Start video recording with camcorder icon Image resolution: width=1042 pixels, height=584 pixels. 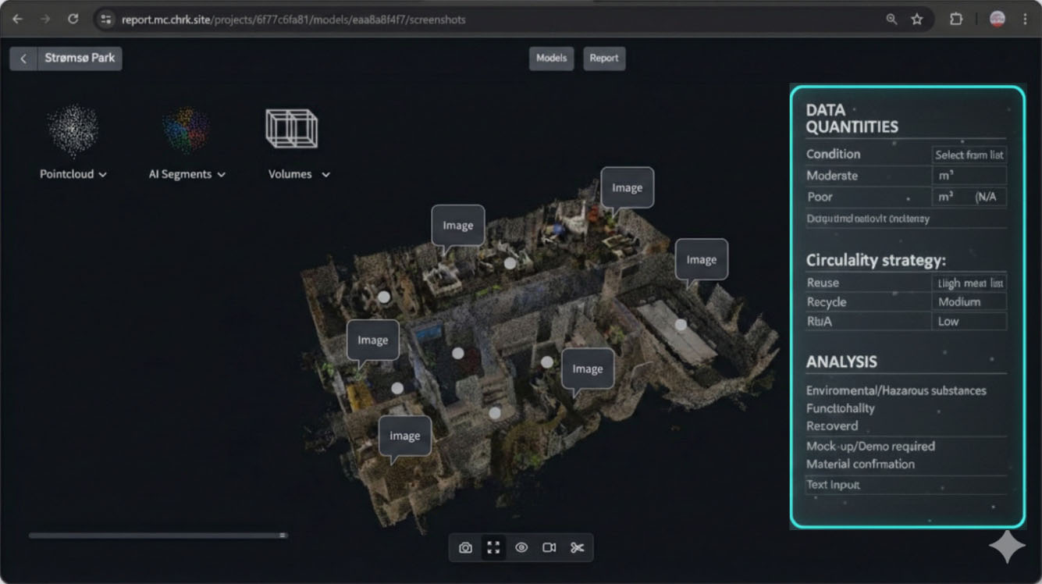pos(549,548)
